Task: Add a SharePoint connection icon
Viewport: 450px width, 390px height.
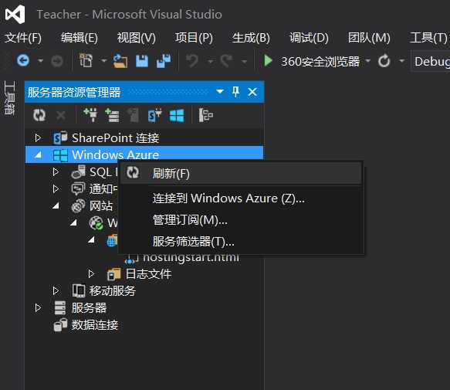Action: [x=155, y=115]
